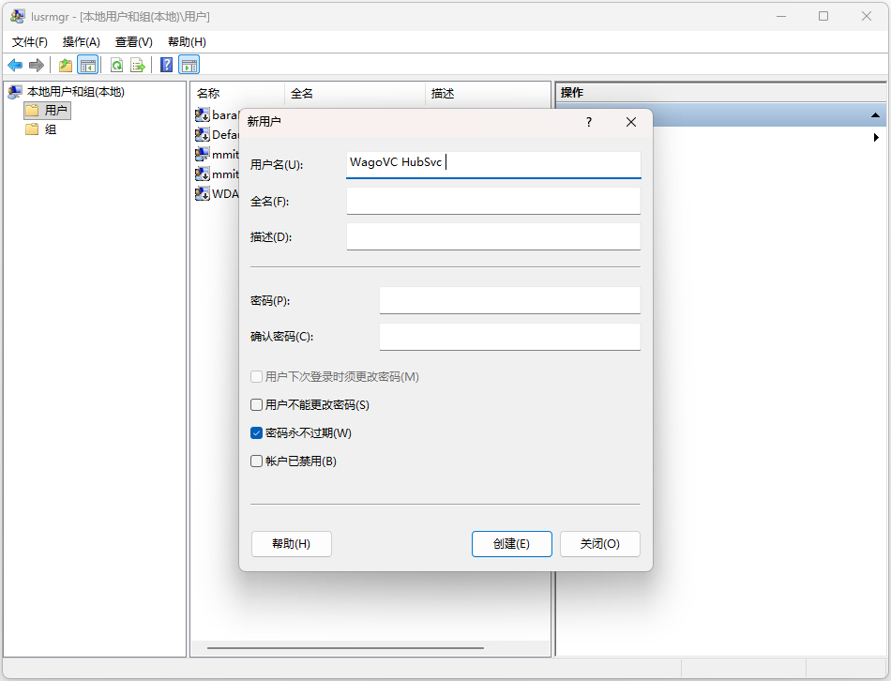Check the 帐户已禁用 checkbox
The image size is (891, 681).
257,462
